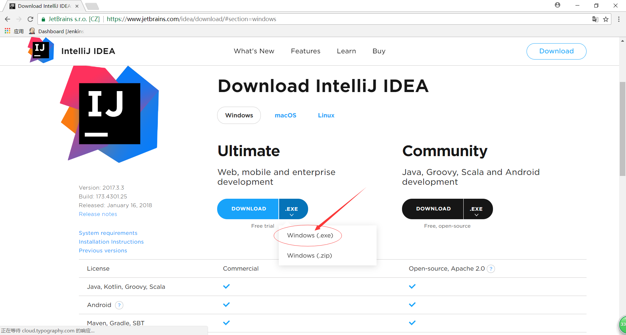Click the green circular badge at corner
Image resolution: width=626 pixels, height=335 pixels.
[x=622, y=324]
